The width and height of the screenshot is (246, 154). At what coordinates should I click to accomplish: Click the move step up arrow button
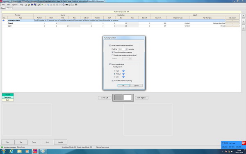[244, 22]
